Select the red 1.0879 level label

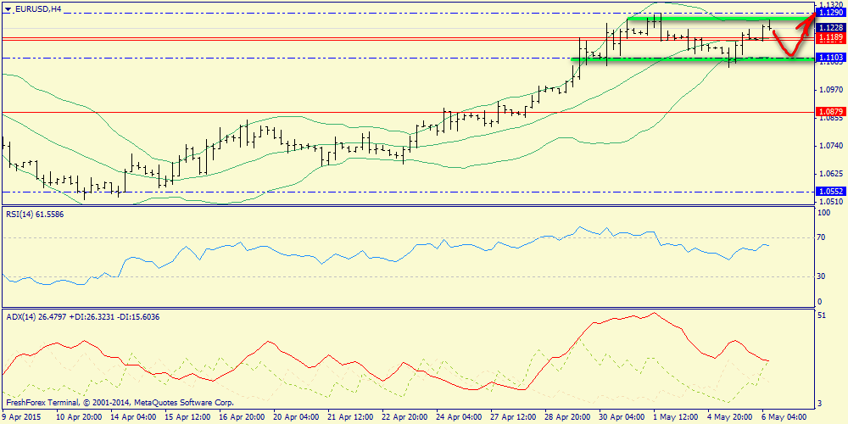coord(830,112)
